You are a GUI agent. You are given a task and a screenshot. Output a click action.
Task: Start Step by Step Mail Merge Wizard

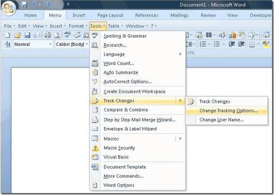click(137, 120)
